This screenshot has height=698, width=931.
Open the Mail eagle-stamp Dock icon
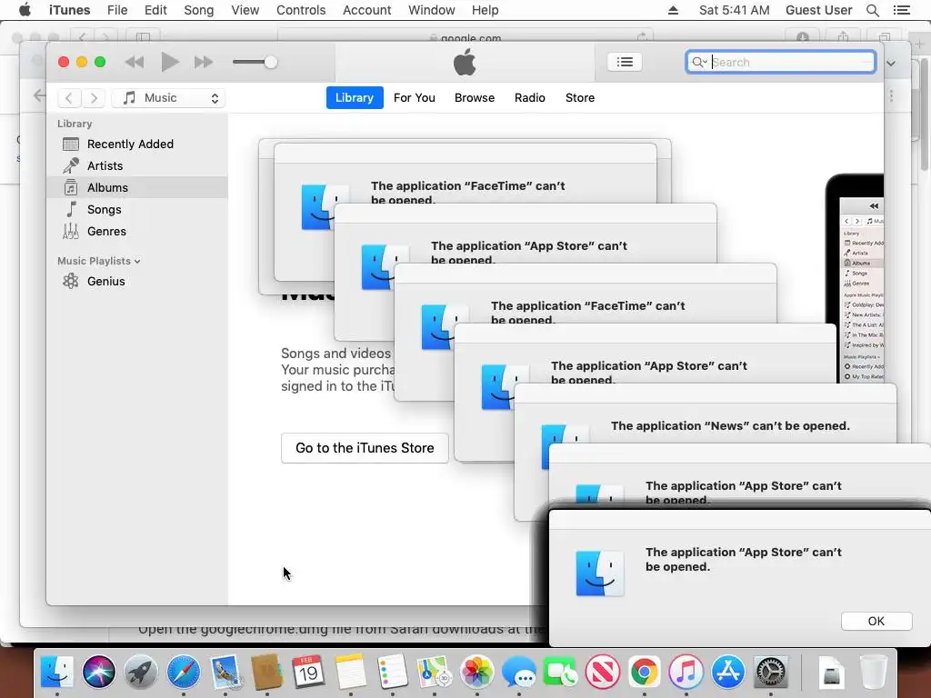pos(225,672)
